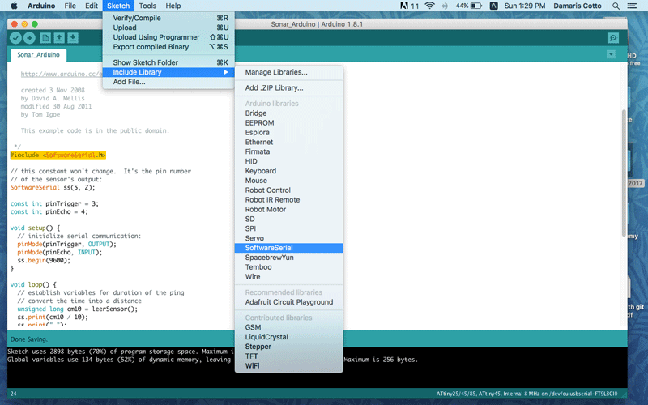This screenshot has width=648, height=405.
Task: Include Adafruit Circuit Playground library
Action: [x=288, y=302]
